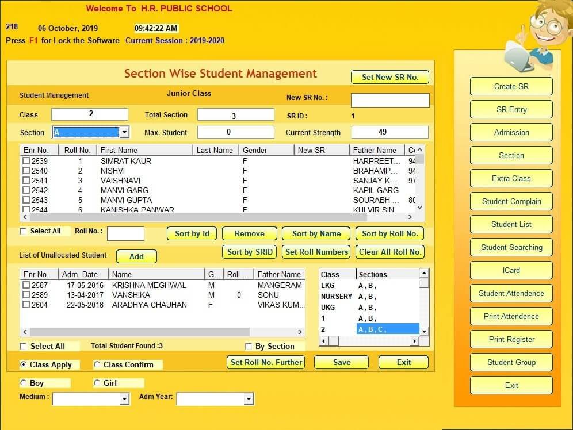This screenshot has height=430, width=573.
Task: Click right arrow of student list scrollbar
Action: [410, 217]
